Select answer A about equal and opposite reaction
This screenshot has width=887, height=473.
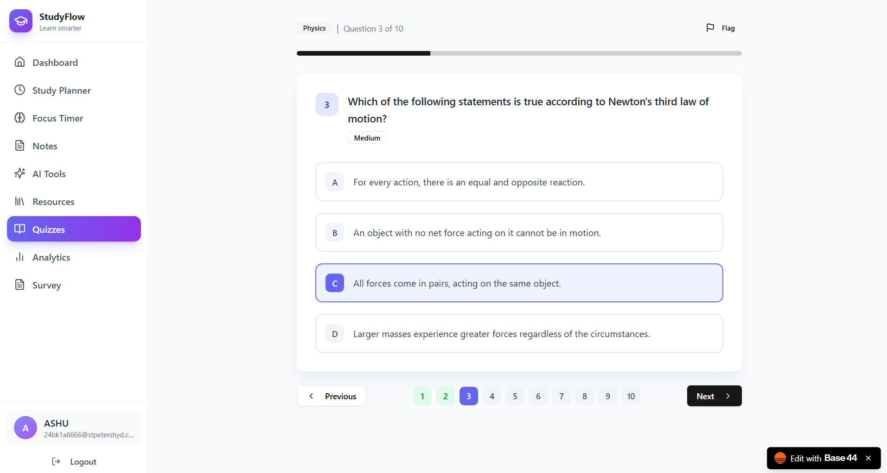(519, 182)
